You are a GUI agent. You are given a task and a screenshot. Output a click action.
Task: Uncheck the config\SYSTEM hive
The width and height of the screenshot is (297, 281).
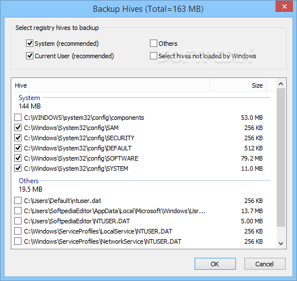pos(18,168)
